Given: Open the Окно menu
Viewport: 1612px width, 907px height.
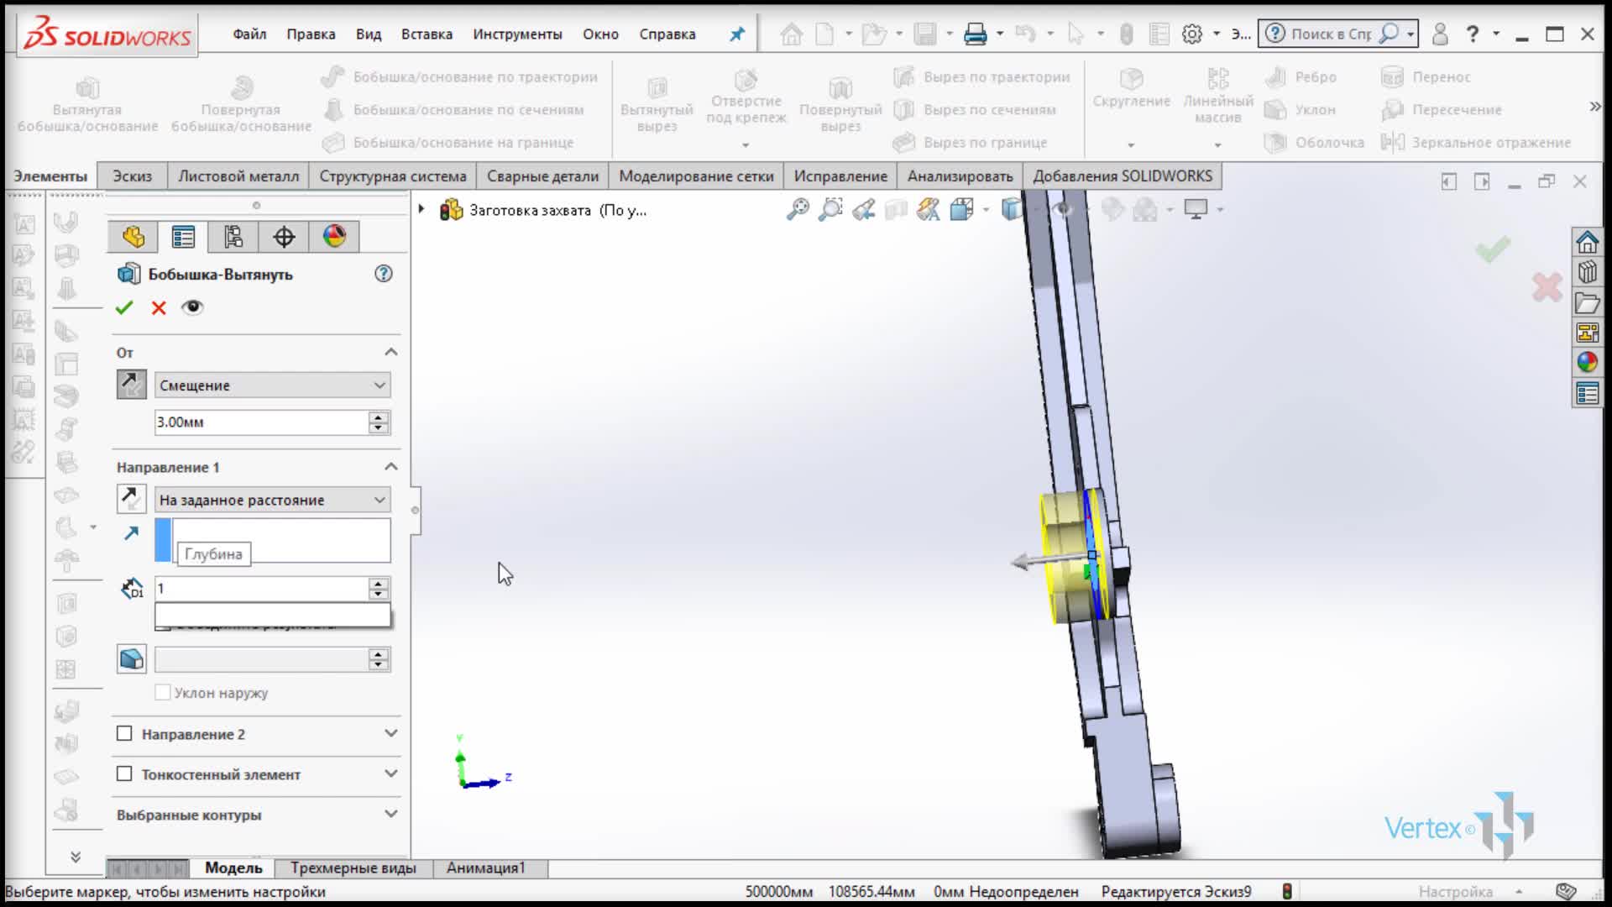Looking at the screenshot, I should [x=600, y=34].
